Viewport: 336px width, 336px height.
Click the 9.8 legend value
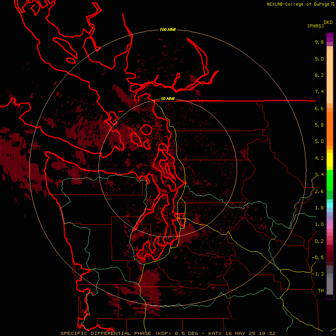[319, 42]
